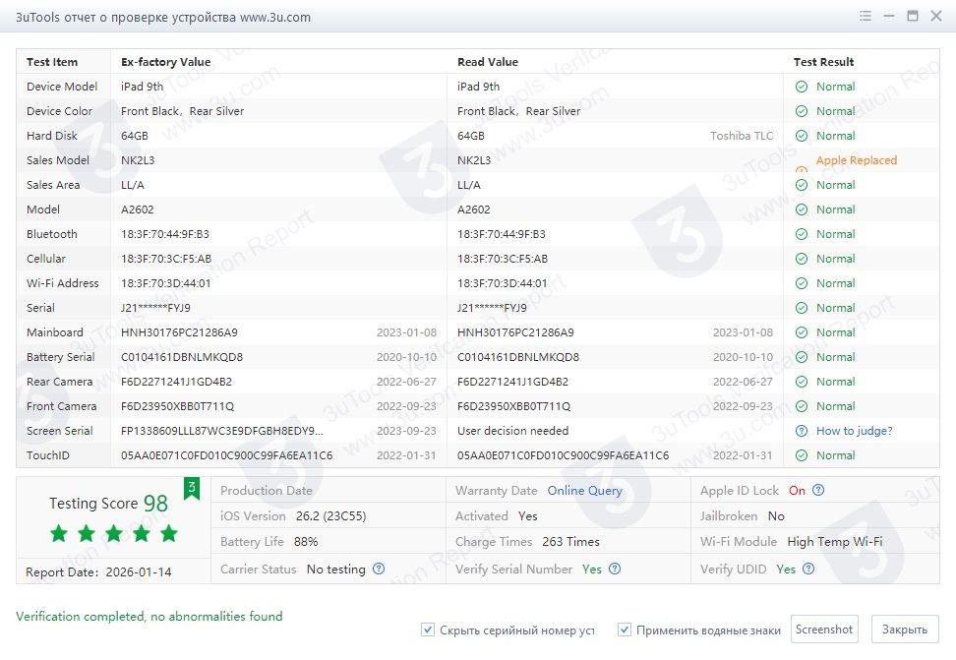The height and width of the screenshot is (660, 956).
Task: Click Normal check icon for Wi-Fi Address
Action: click(x=802, y=283)
